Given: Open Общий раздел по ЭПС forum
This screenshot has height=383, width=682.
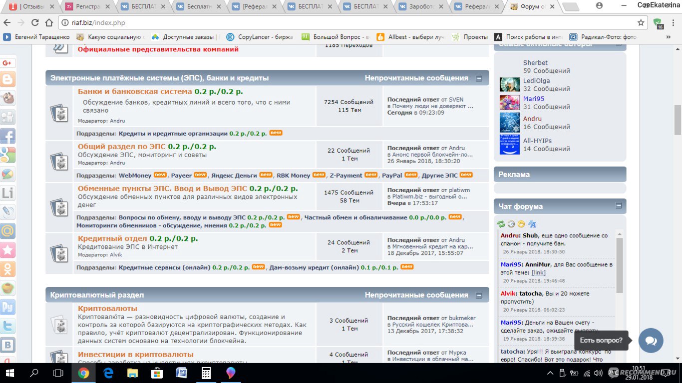Looking at the screenshot, I should (122, 147).
